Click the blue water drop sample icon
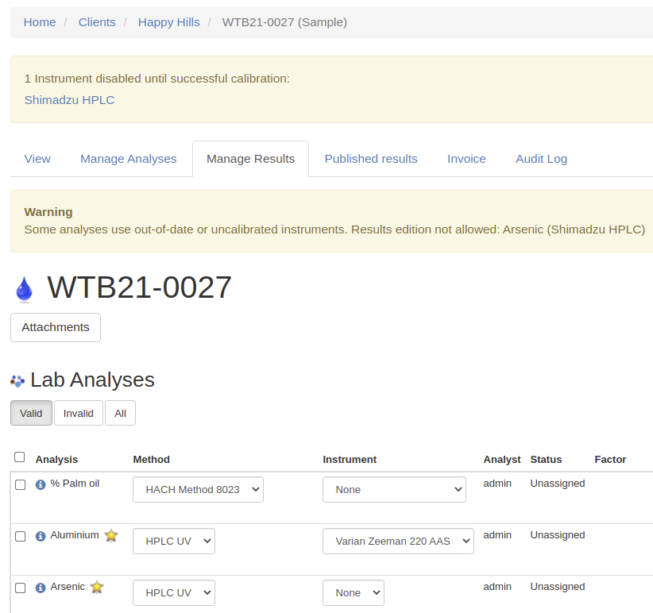The height and width of the screenshot is (613, 653). [x=25, y=289]
